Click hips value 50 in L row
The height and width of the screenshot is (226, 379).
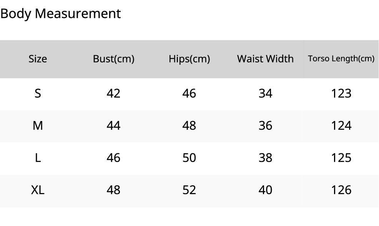click(x=189, y=158)
